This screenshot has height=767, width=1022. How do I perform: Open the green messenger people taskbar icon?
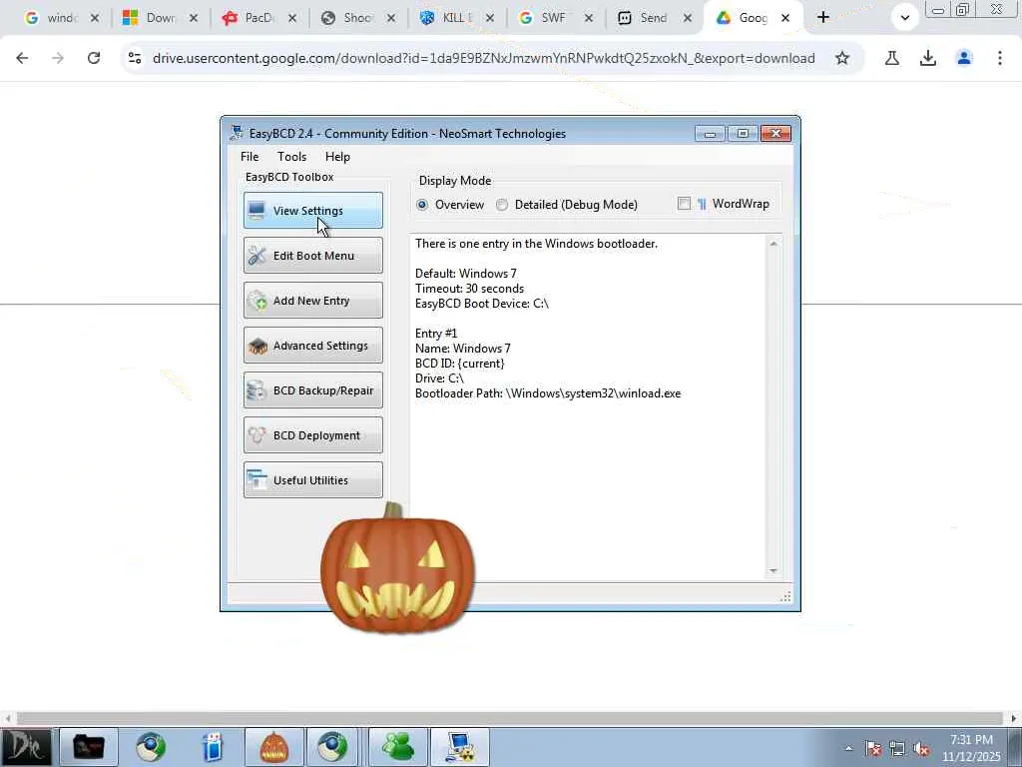pyautogui.click(x=398, y=747)
